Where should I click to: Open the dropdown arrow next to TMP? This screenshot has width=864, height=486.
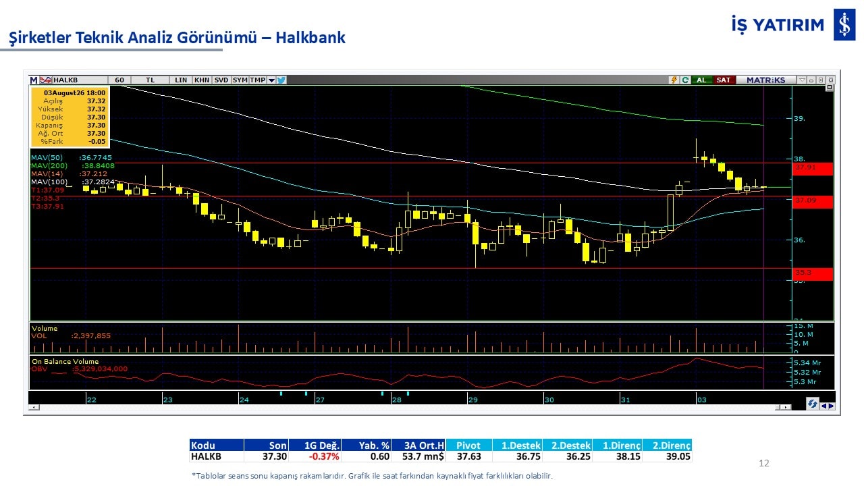pos(271,80)
